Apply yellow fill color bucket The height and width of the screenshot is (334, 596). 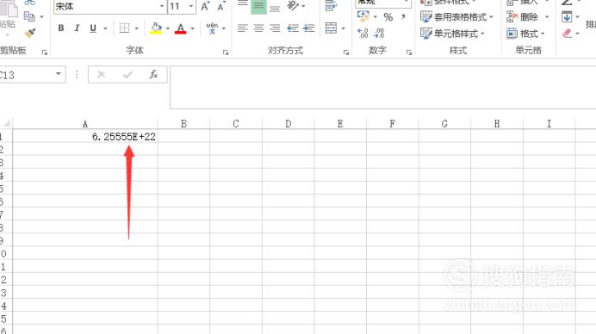(156, 28)
